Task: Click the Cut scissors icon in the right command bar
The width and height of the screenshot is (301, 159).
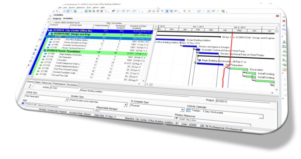Action: tap(284, 25)
